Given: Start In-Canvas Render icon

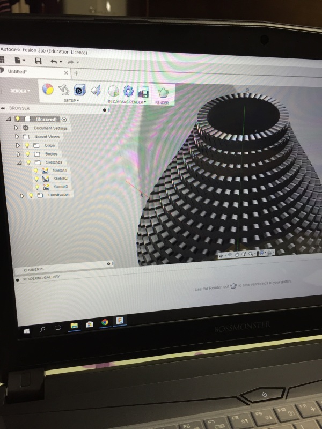Looking at the screenshot, I should coord(113,91).
